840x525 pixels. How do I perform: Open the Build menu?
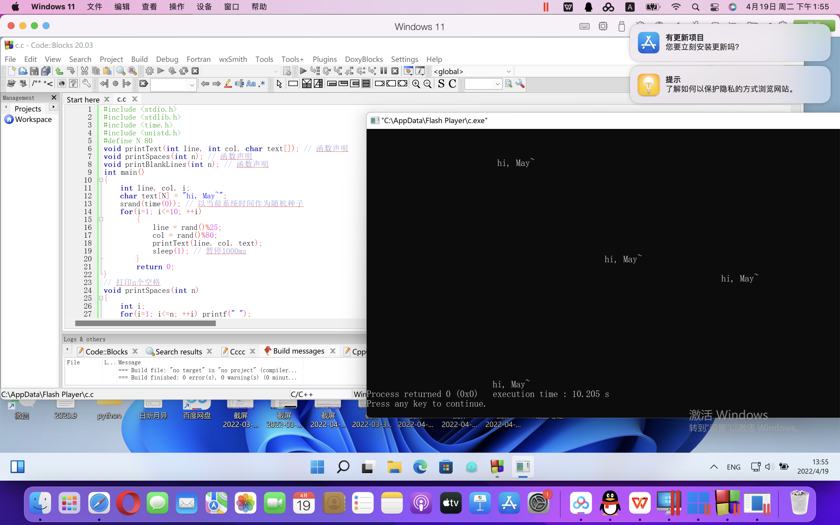(x=139, y=59)
